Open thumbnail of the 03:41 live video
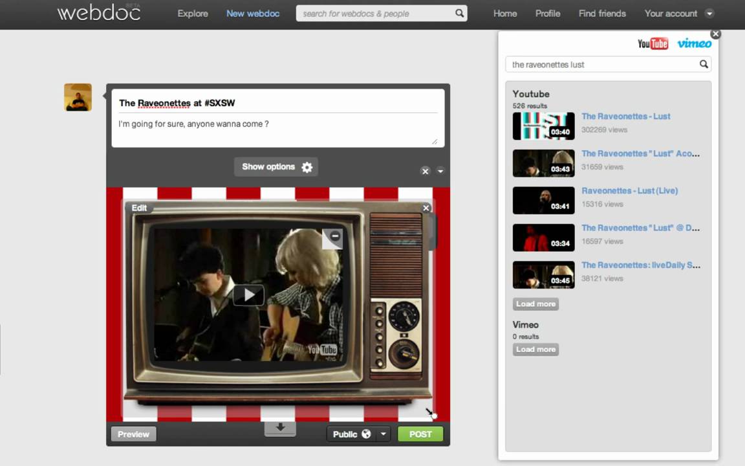 pyautogui.click(x=543, y=200)
